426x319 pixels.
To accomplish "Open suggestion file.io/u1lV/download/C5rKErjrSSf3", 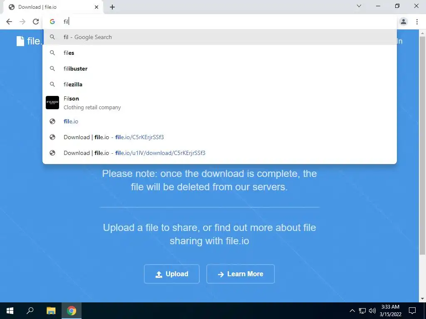I will pyautogui.click(x=220, y=153).
